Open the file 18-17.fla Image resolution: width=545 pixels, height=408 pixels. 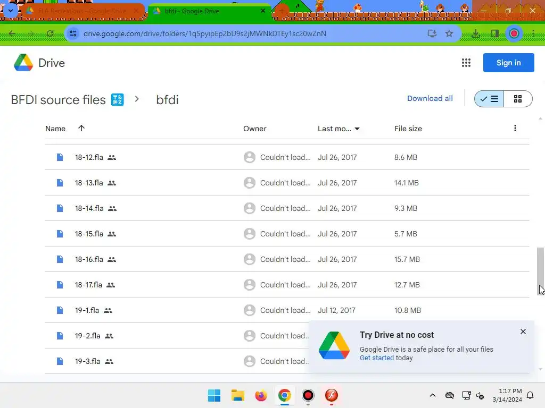tap(88, 285)
